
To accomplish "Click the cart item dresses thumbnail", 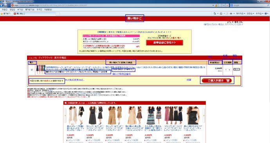I will coord(41,70).
